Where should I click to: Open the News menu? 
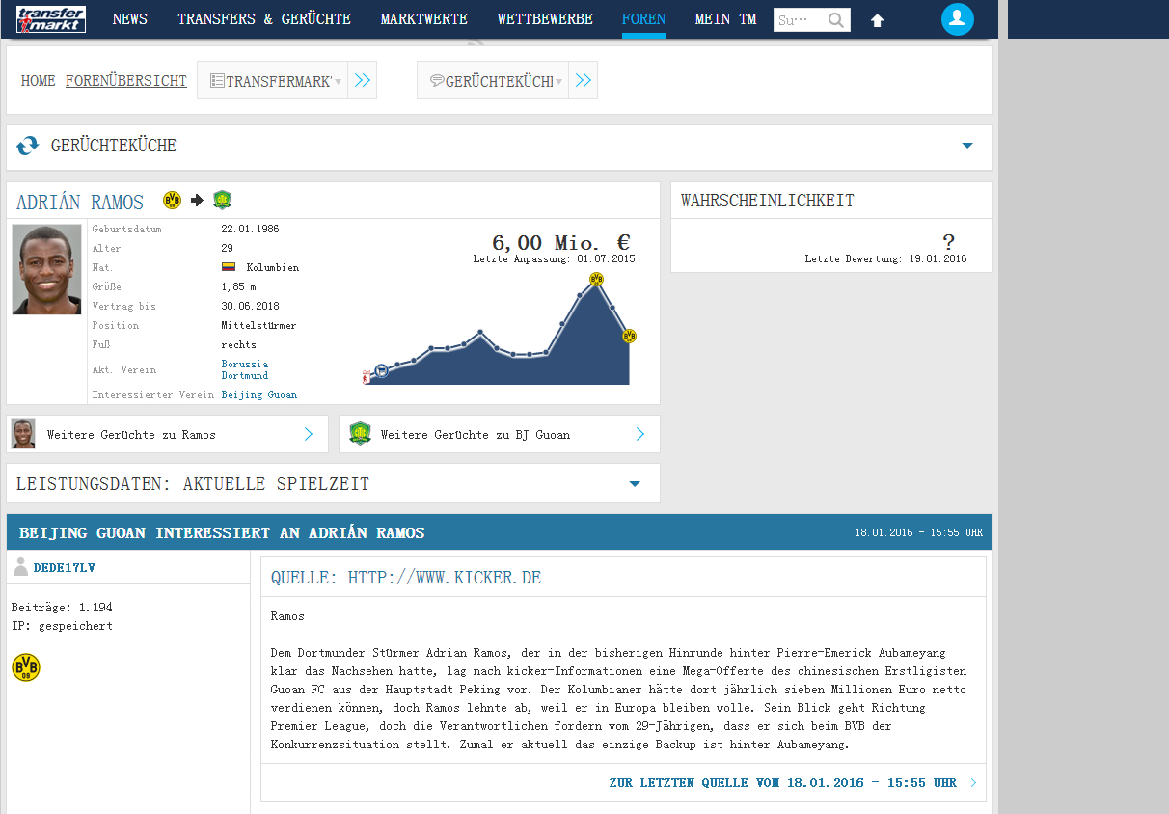click(x=130, y=19)
